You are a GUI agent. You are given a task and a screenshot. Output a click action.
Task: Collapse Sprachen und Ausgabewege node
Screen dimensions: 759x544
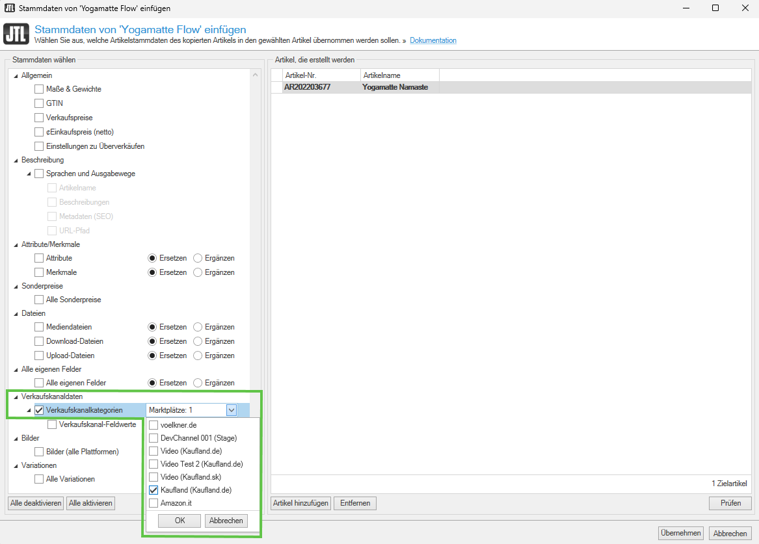click(29, 174)
